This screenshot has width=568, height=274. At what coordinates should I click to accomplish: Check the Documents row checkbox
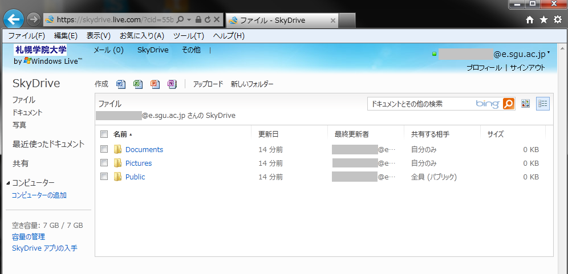click(104, 149)
